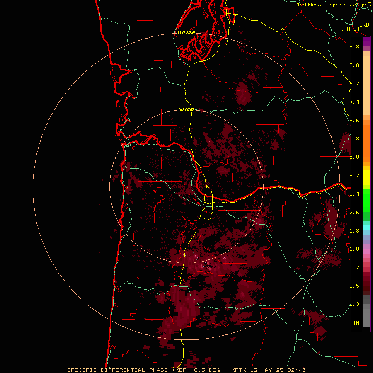Select the 4.2 legend value

click(x=354, y=176)
